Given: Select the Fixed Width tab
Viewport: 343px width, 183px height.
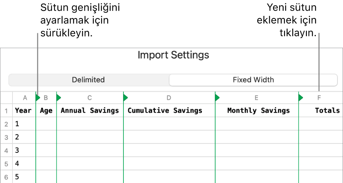Looking at the screenshot, I should (253, 80).
